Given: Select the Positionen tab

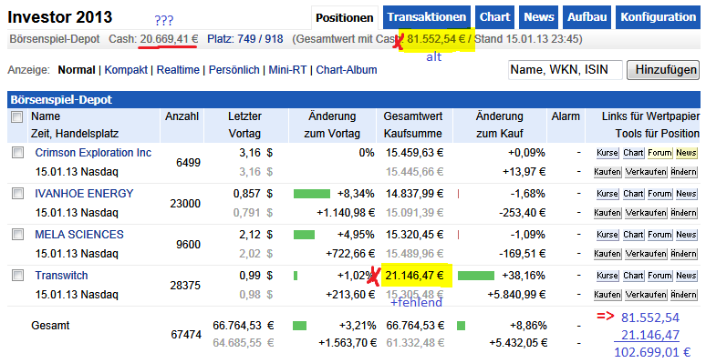Looking at the screenshot, I should click(345, 18).
